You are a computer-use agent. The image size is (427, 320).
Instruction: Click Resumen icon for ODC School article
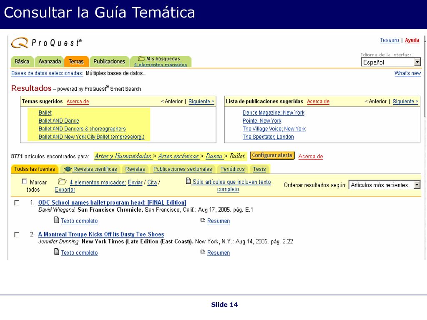[203, 220]
